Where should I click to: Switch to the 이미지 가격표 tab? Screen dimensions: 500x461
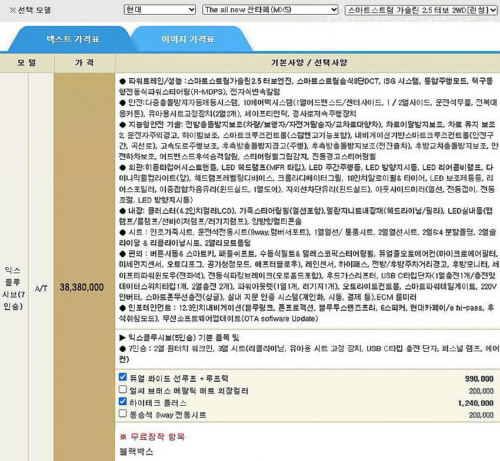click(x=188, y=40)
